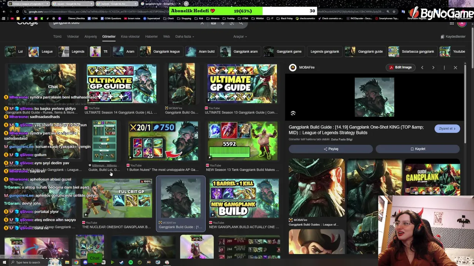474x266 pixels.
Task: Click the zoom magnifier icon in address bar
Action: tap(388, 11)
